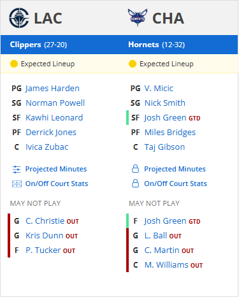The height and width of the screenshot is (297, 239).
Task: Open Kawhi Leonard's player link
Action: pos(54,118)
